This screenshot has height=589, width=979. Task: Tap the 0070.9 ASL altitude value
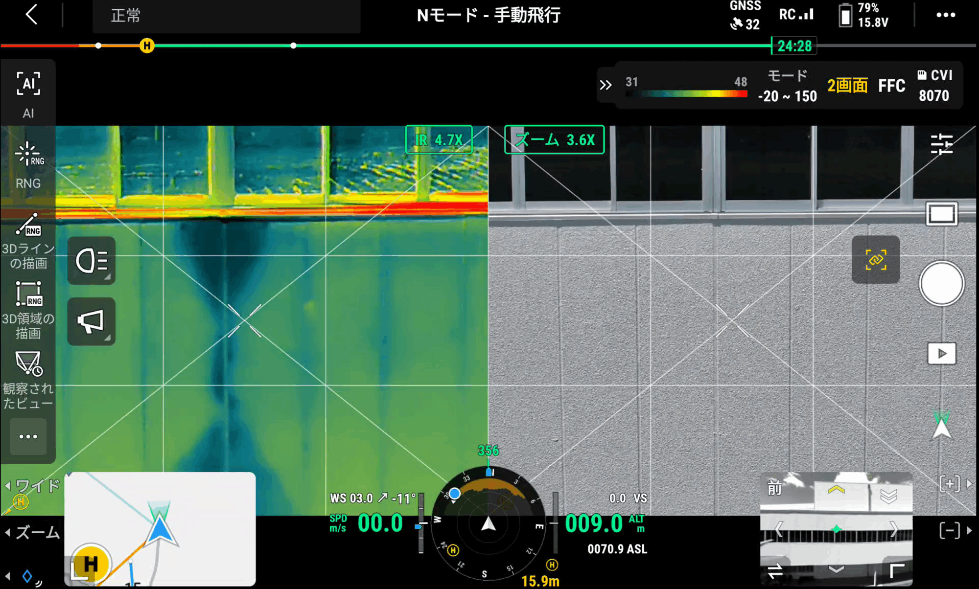click(x=617, y=549)
